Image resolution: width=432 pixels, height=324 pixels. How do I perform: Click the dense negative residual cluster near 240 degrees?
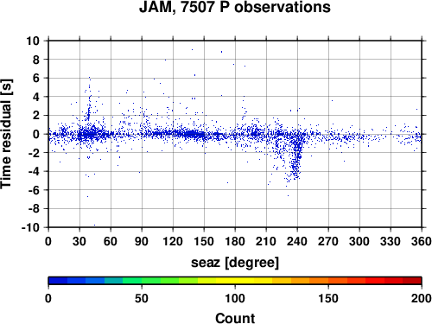pos(296,157)
